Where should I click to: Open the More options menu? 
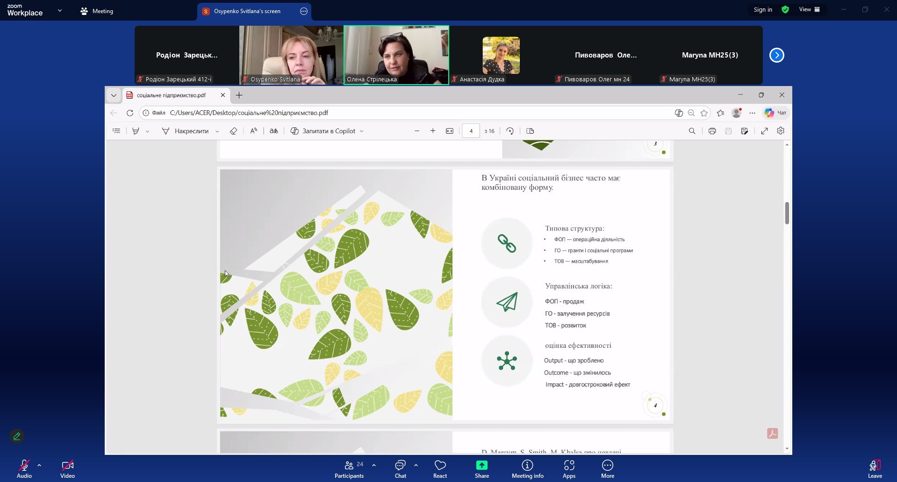(x=607, y=468)
